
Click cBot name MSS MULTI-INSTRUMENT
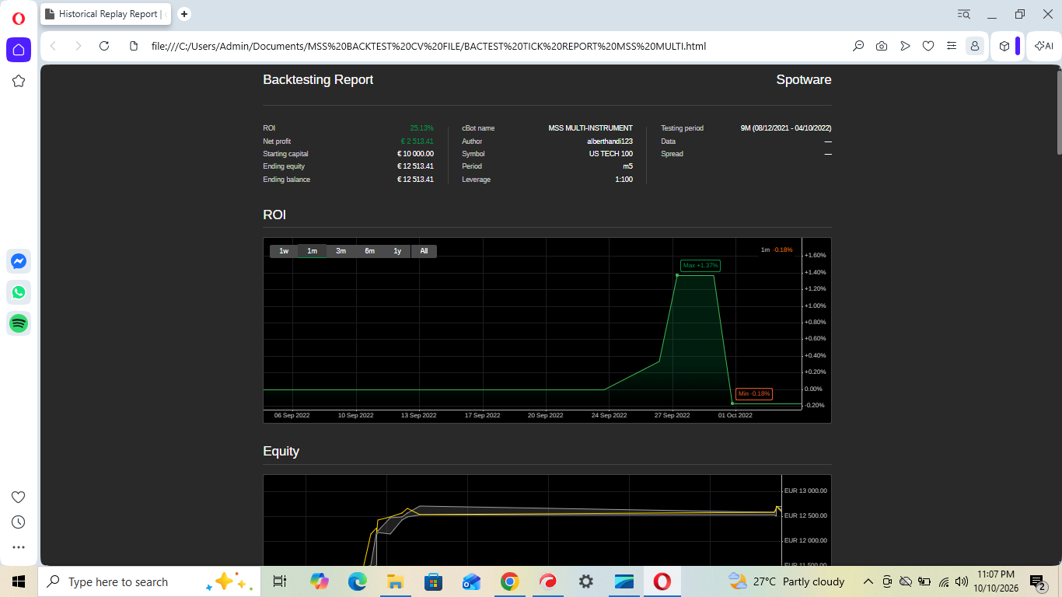[590, 128]
